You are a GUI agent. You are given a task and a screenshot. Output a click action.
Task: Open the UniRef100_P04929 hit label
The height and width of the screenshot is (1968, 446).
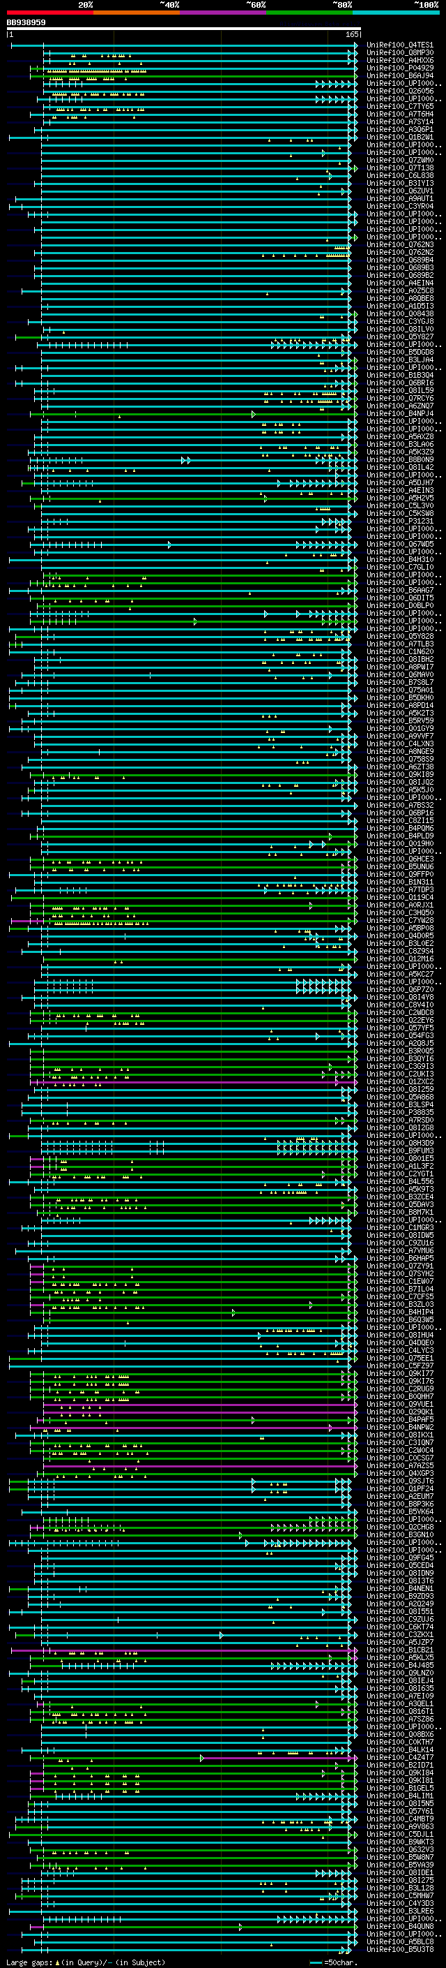point(399,68)
